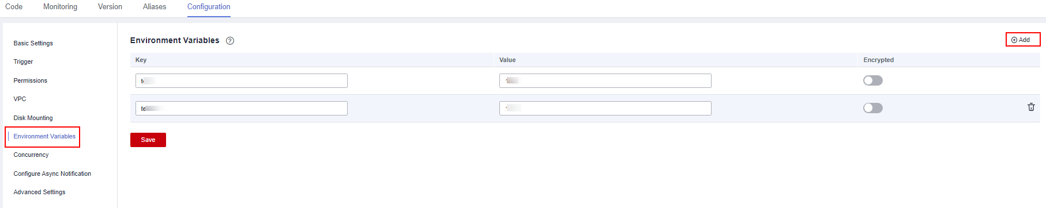Select Trigger in the sidebar

[x=23, y=61]
